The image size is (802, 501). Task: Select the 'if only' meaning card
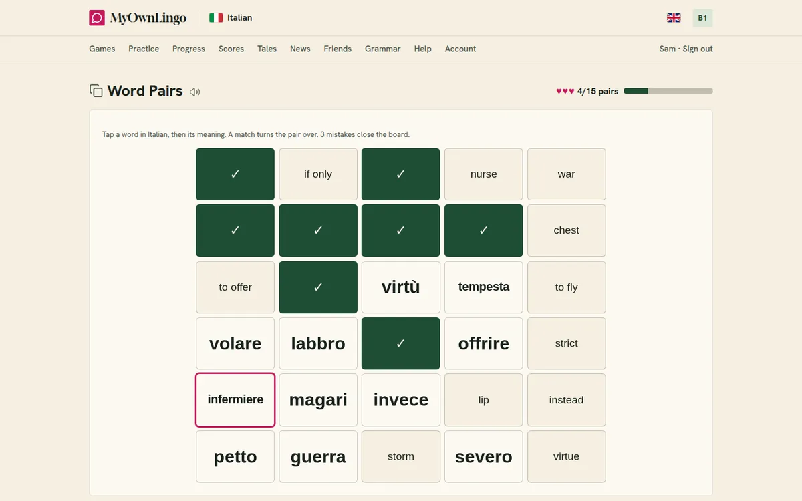click(318, 174)
